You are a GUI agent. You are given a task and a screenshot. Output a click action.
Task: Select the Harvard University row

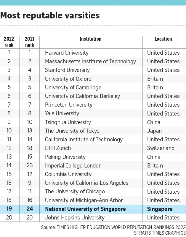coord(67,53)
